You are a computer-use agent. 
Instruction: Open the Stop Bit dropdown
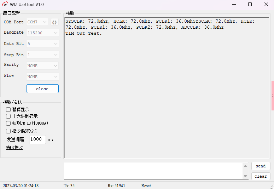pyautogui.click(x=42, y=55)
